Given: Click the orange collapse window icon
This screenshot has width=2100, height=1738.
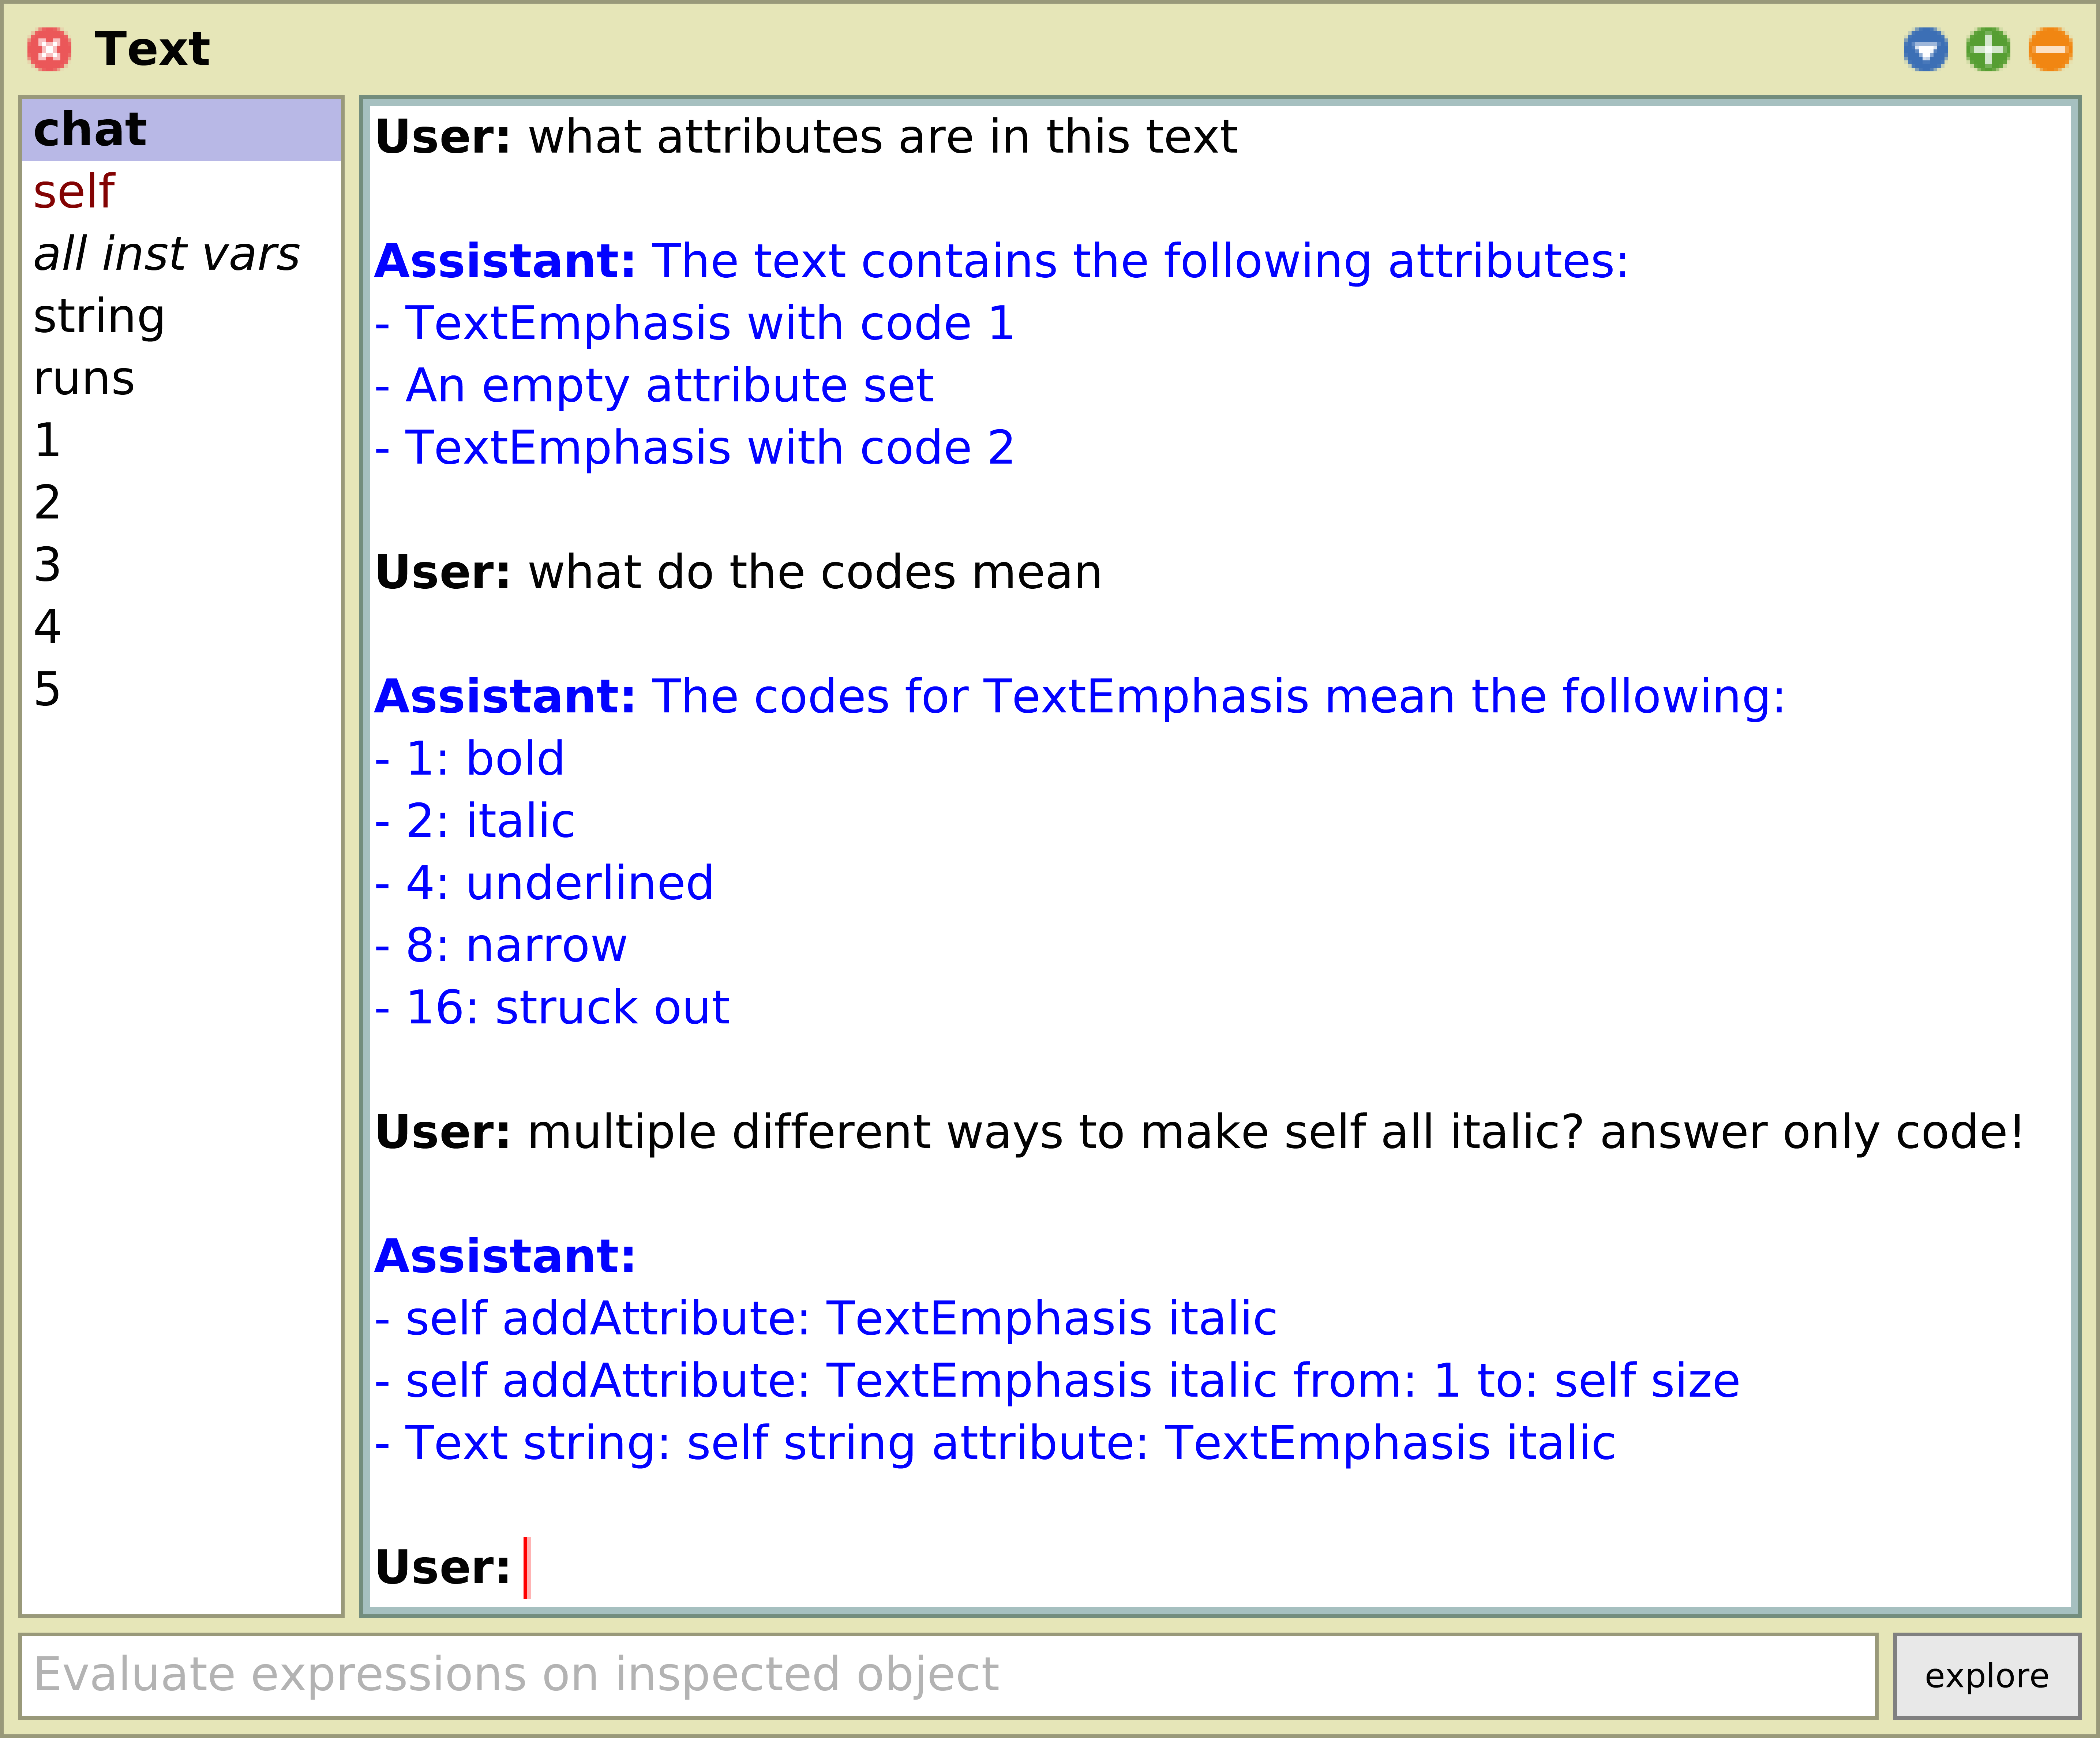Looking at the screenshot, I should click(2050, 49).
